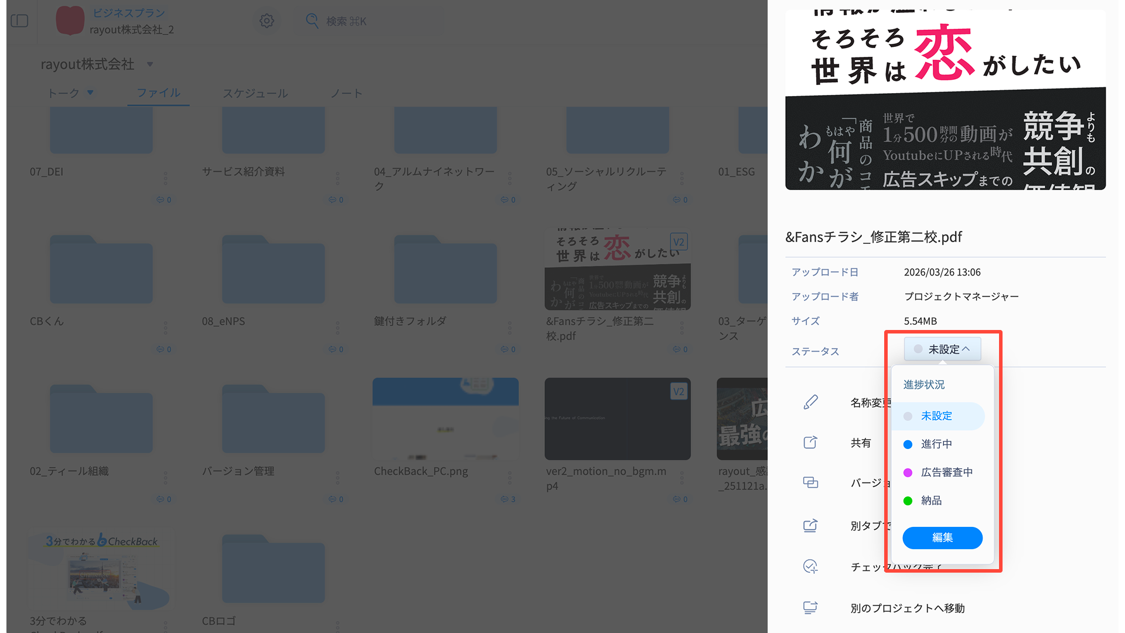Click the pencil rename icon
This screenshot has width=1125, height=633.
(x=810, y=402)
